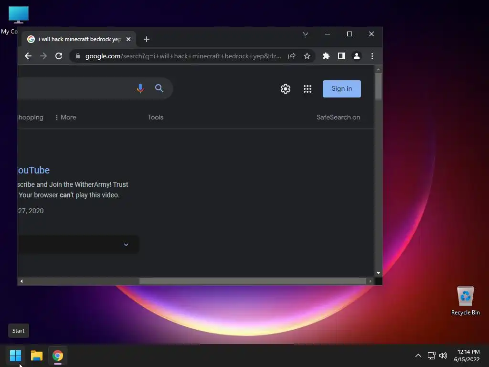View site info via the lock icon
Image resolution: width=489 pixels, height=367 pixels.
78,56
